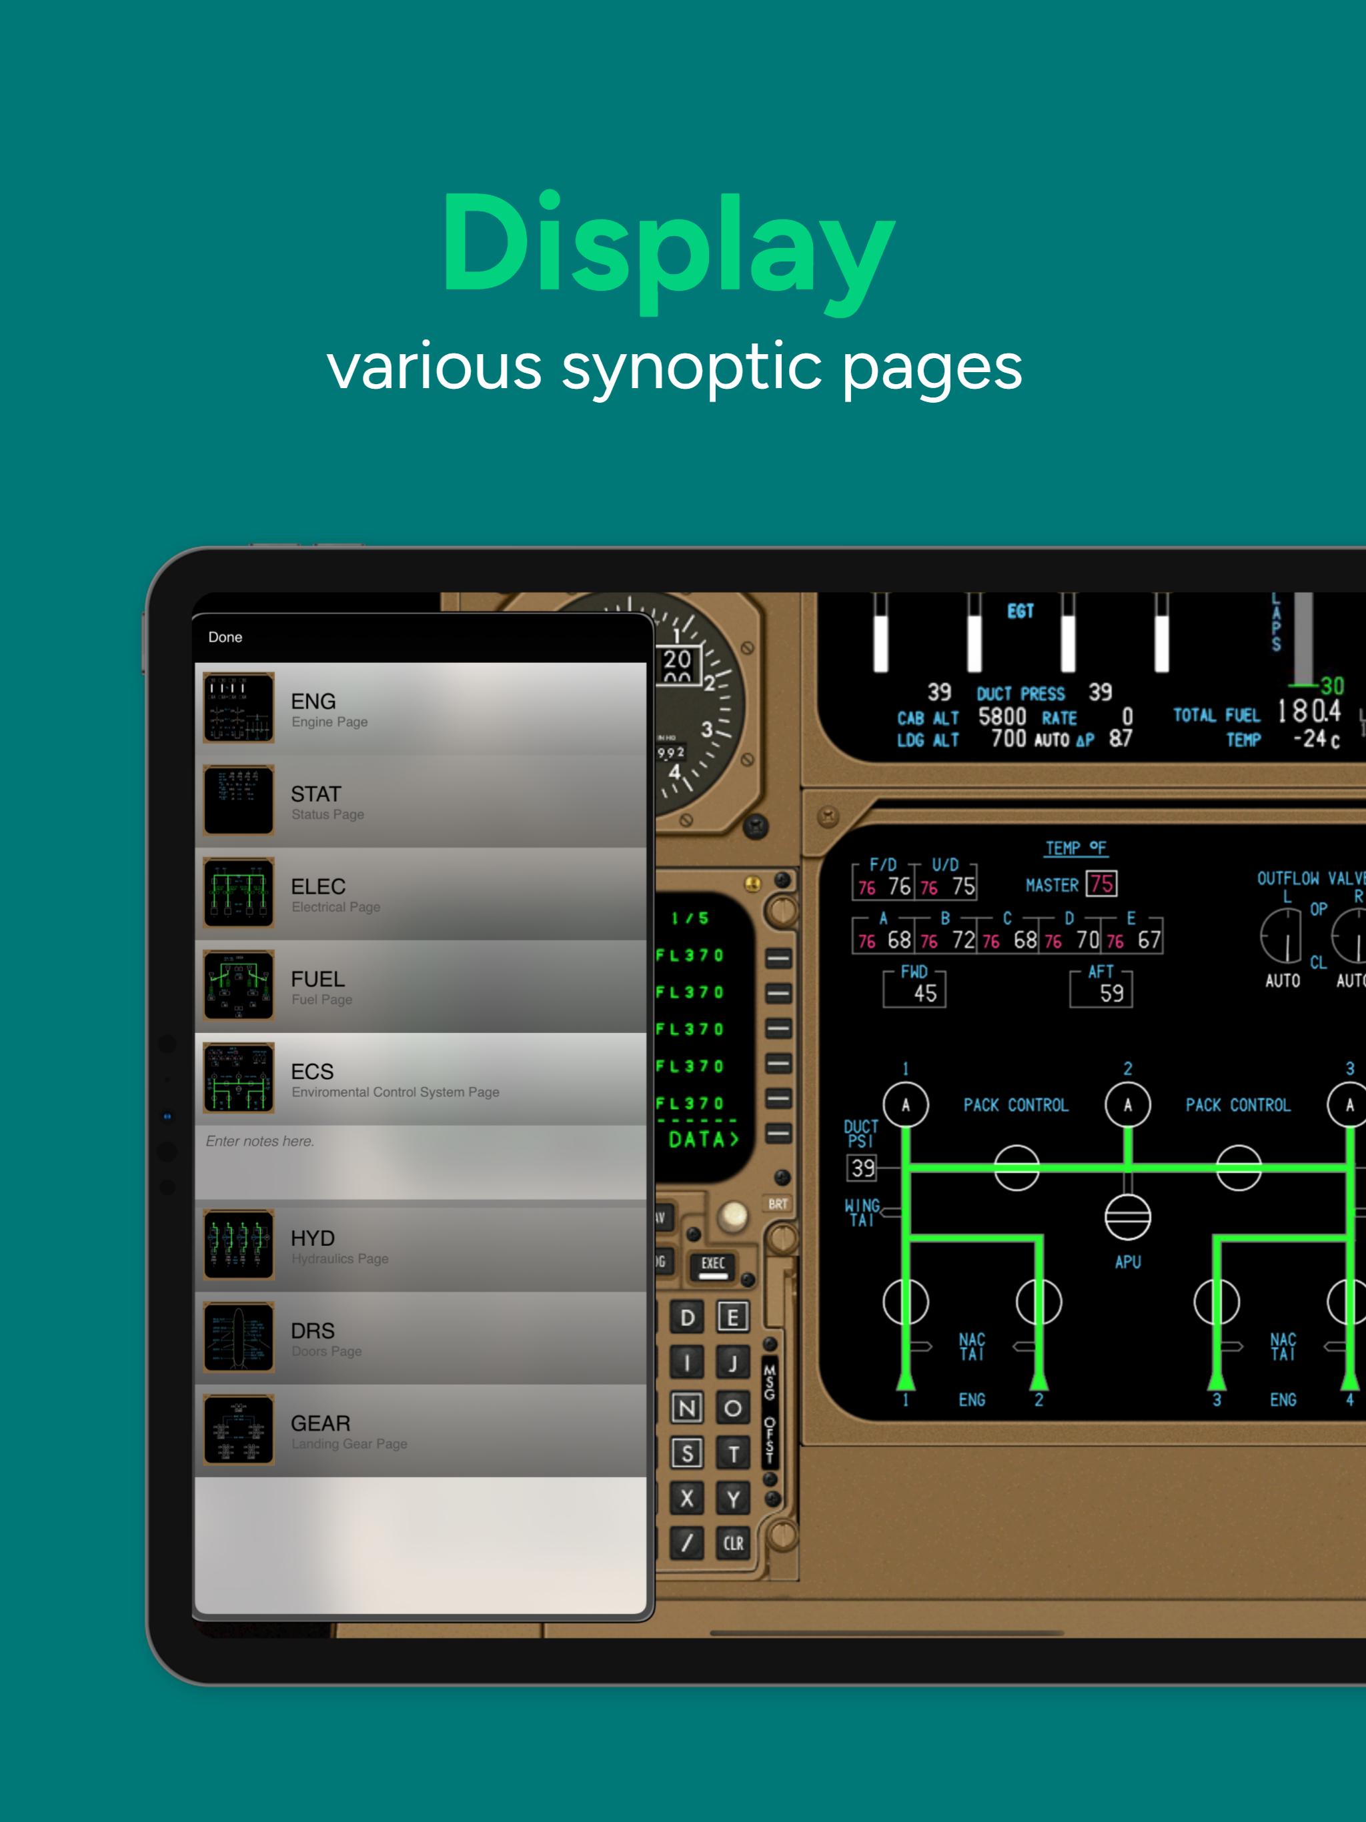Click line select key beside fourth FL370

tap(778, 1063)
